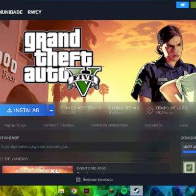
Task: Open the dropdown arrow next to INSTALAR
Action: (x=51, y=110)
